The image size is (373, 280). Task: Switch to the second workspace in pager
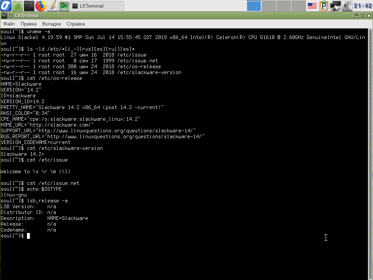(x=268, y=6)
